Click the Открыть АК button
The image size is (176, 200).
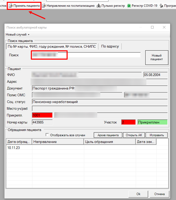pyautogui.click(x=134, y=135)
